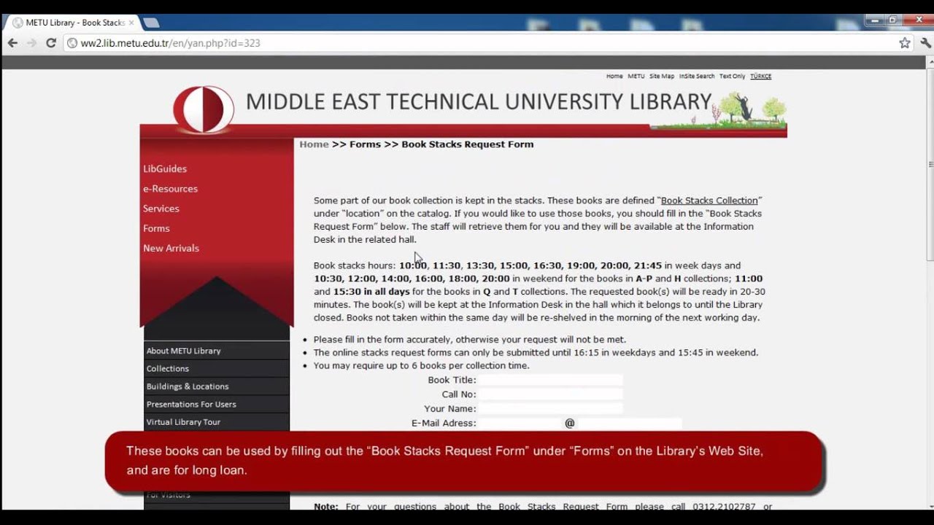Open the Chrome wrench menu

coord(925,43)
